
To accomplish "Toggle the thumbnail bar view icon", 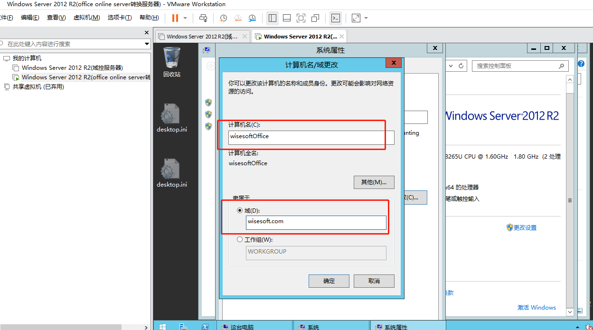I will pos(286,18).
